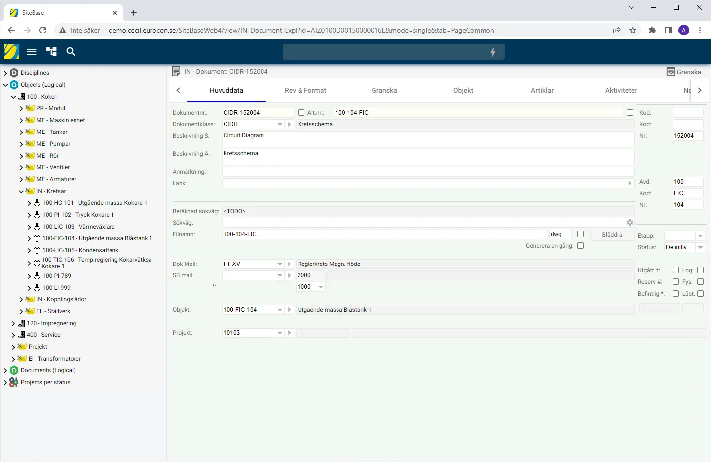Open settings gear next to Sökväg field
The width and height of the screenshot is (711, 462).
point(630,223)
